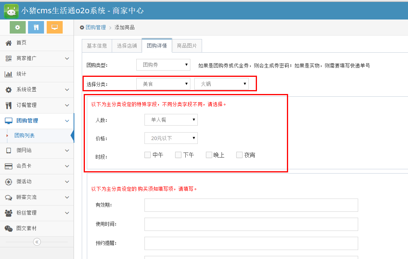
Task: Click the blue fork-and-knife toolbar icon
Action: click(x=35, y=28)
